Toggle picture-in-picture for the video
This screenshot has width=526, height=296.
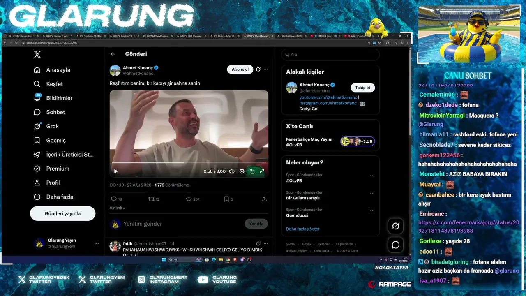[x=252, y=171]
